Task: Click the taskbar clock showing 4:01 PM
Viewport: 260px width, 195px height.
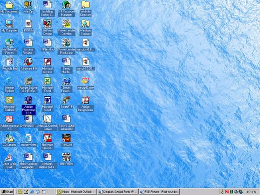Action: tap(251, 192)
